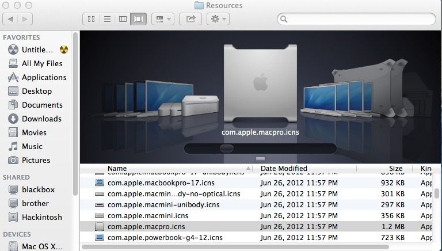Viewport: 442px width, 251px height.
Task: Select Cover Flow view button
Action: coord(138,19)
